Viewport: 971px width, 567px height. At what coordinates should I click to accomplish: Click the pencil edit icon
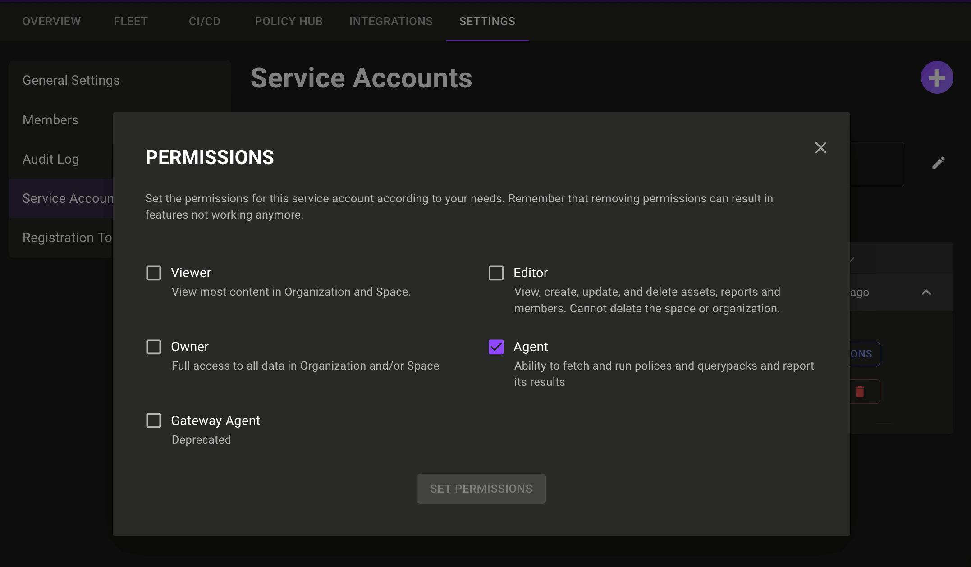tap(939, 162)
